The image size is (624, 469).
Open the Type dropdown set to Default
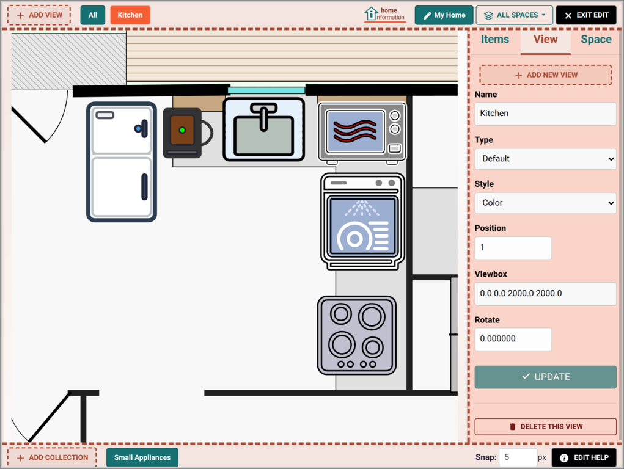click(546, 159)
